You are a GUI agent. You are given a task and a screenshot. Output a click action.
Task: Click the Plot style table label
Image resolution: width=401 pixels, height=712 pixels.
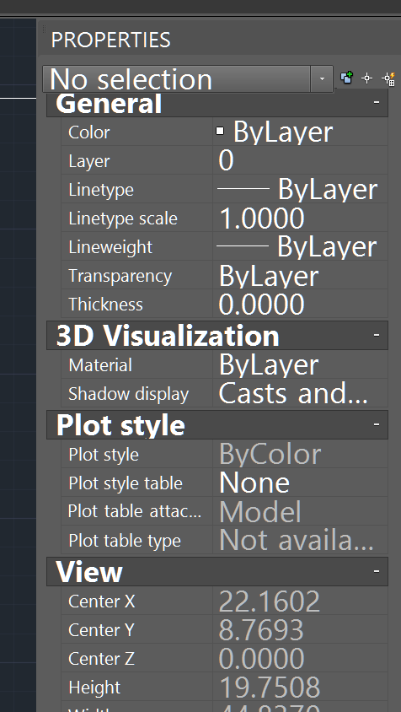pyautogui.click(x=126, y=483)
